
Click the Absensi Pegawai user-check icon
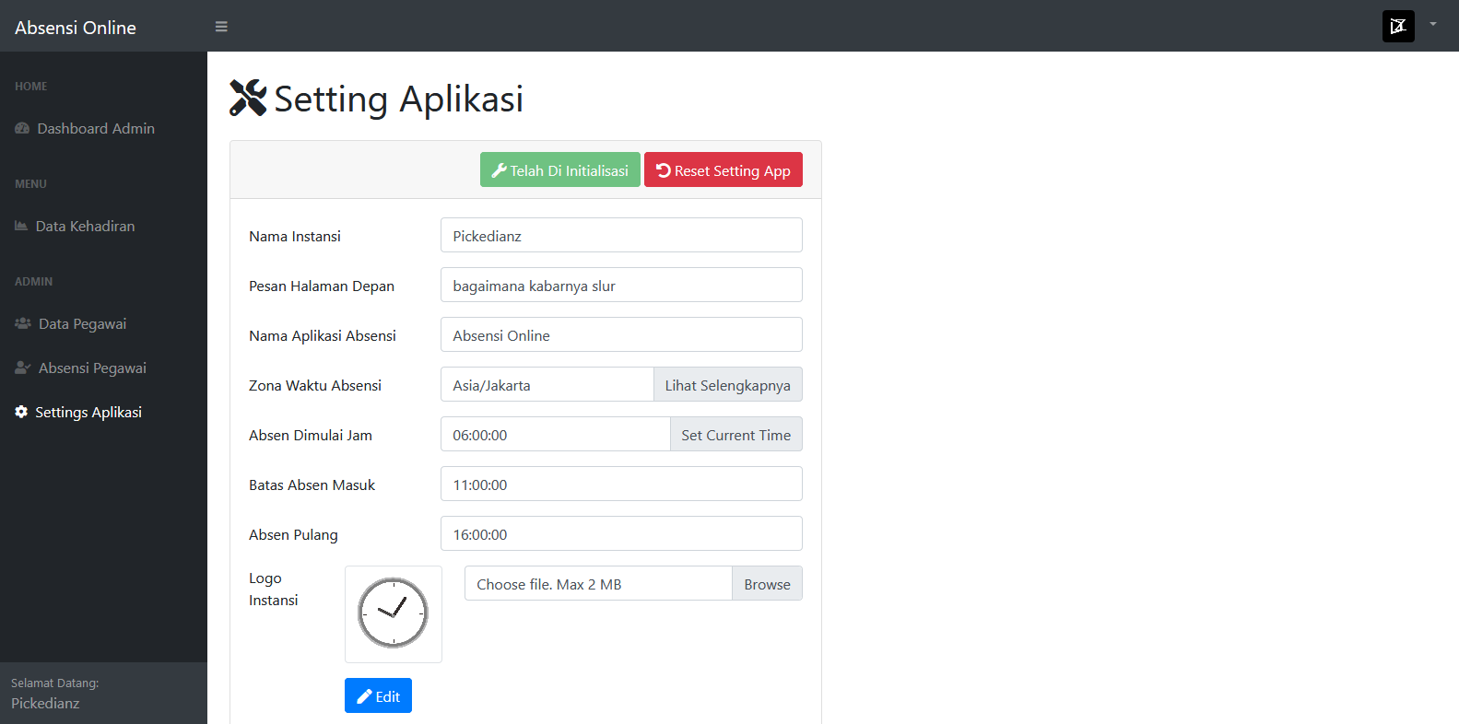[x=23, y=368]
